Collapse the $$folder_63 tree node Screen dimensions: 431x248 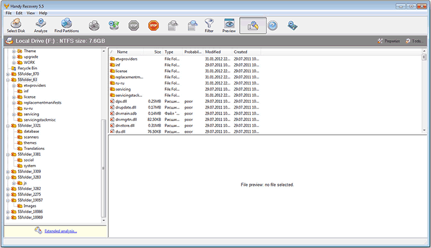pos(8,80)
